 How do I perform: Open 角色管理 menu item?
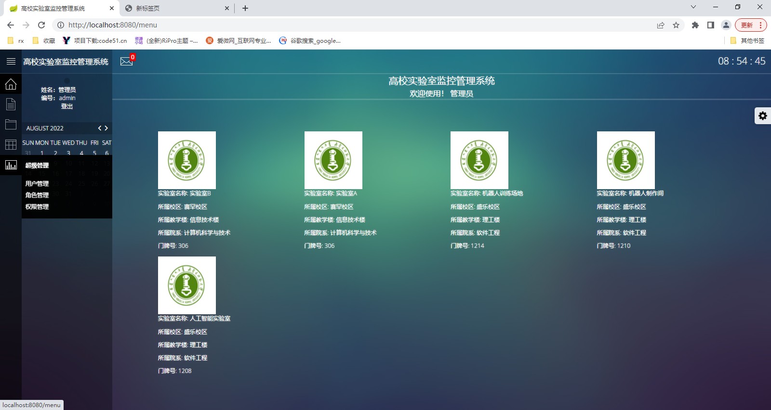(37, 195)
